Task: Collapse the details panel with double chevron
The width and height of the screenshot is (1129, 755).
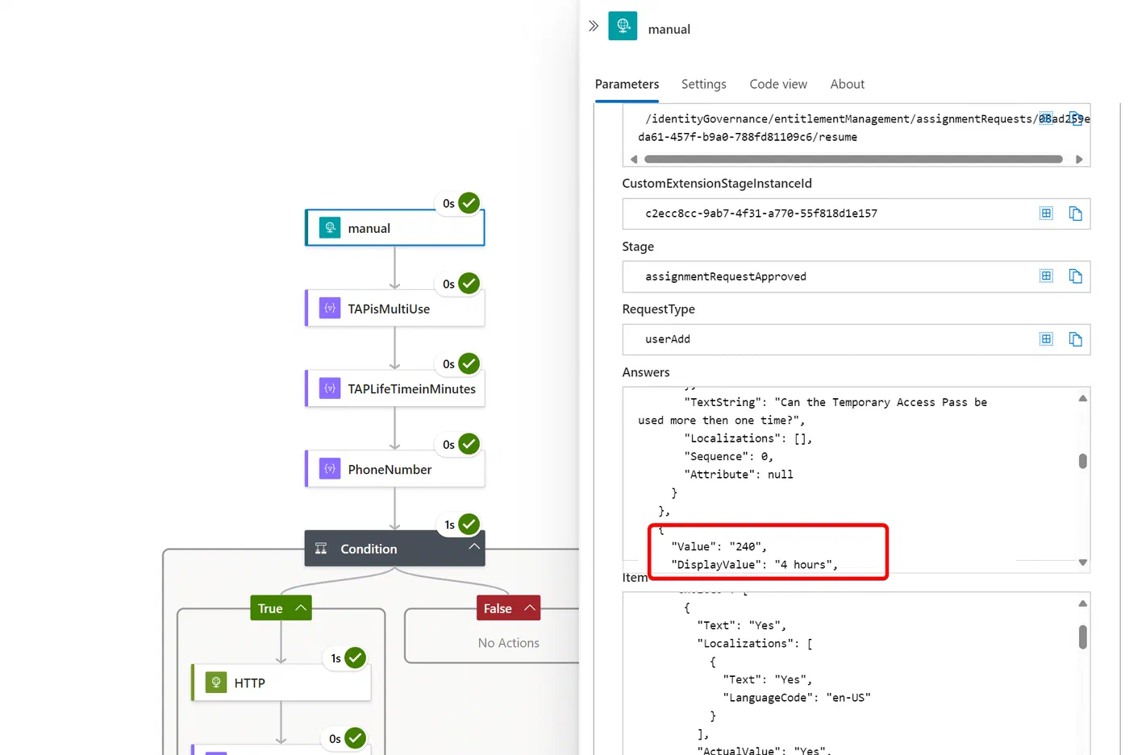Action: coord(594,26)
